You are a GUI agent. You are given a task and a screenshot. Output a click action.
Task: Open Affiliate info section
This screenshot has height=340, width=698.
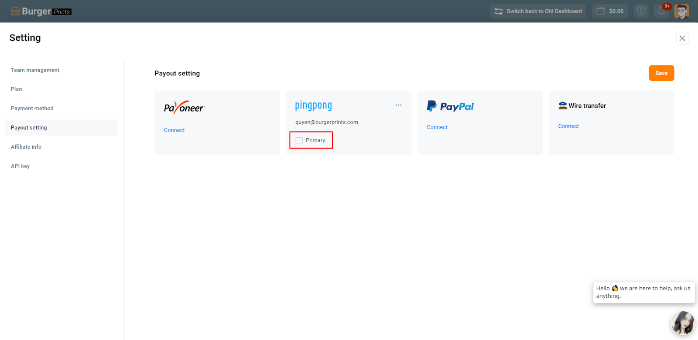click(26, 147)
